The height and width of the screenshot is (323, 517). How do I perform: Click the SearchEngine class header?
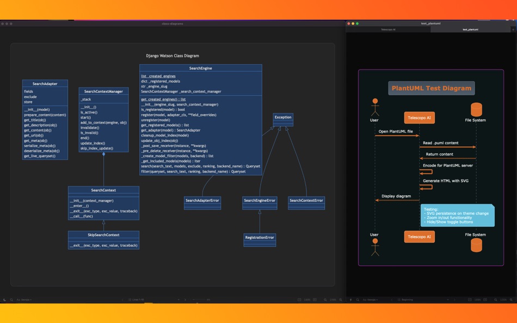click(200, 68)
